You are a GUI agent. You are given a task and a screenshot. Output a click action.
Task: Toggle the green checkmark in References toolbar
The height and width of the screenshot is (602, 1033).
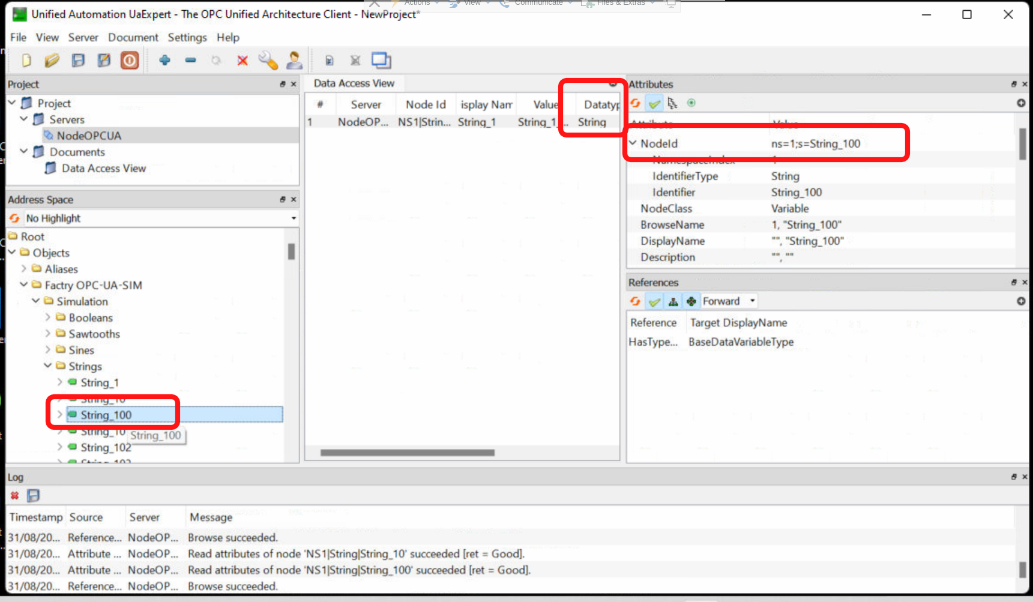(x=654, y=301)
